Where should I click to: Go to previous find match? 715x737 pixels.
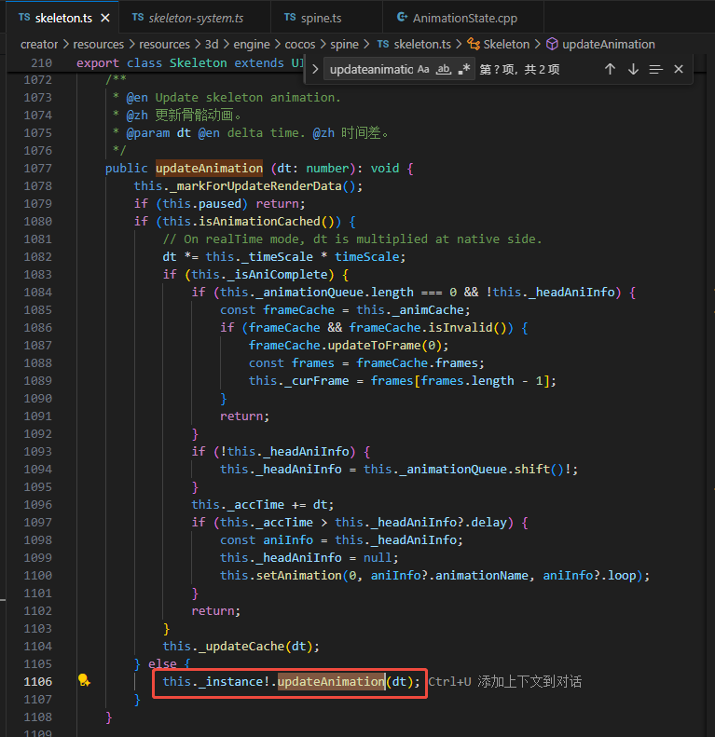pyautogui.click(x=610, y=69)
